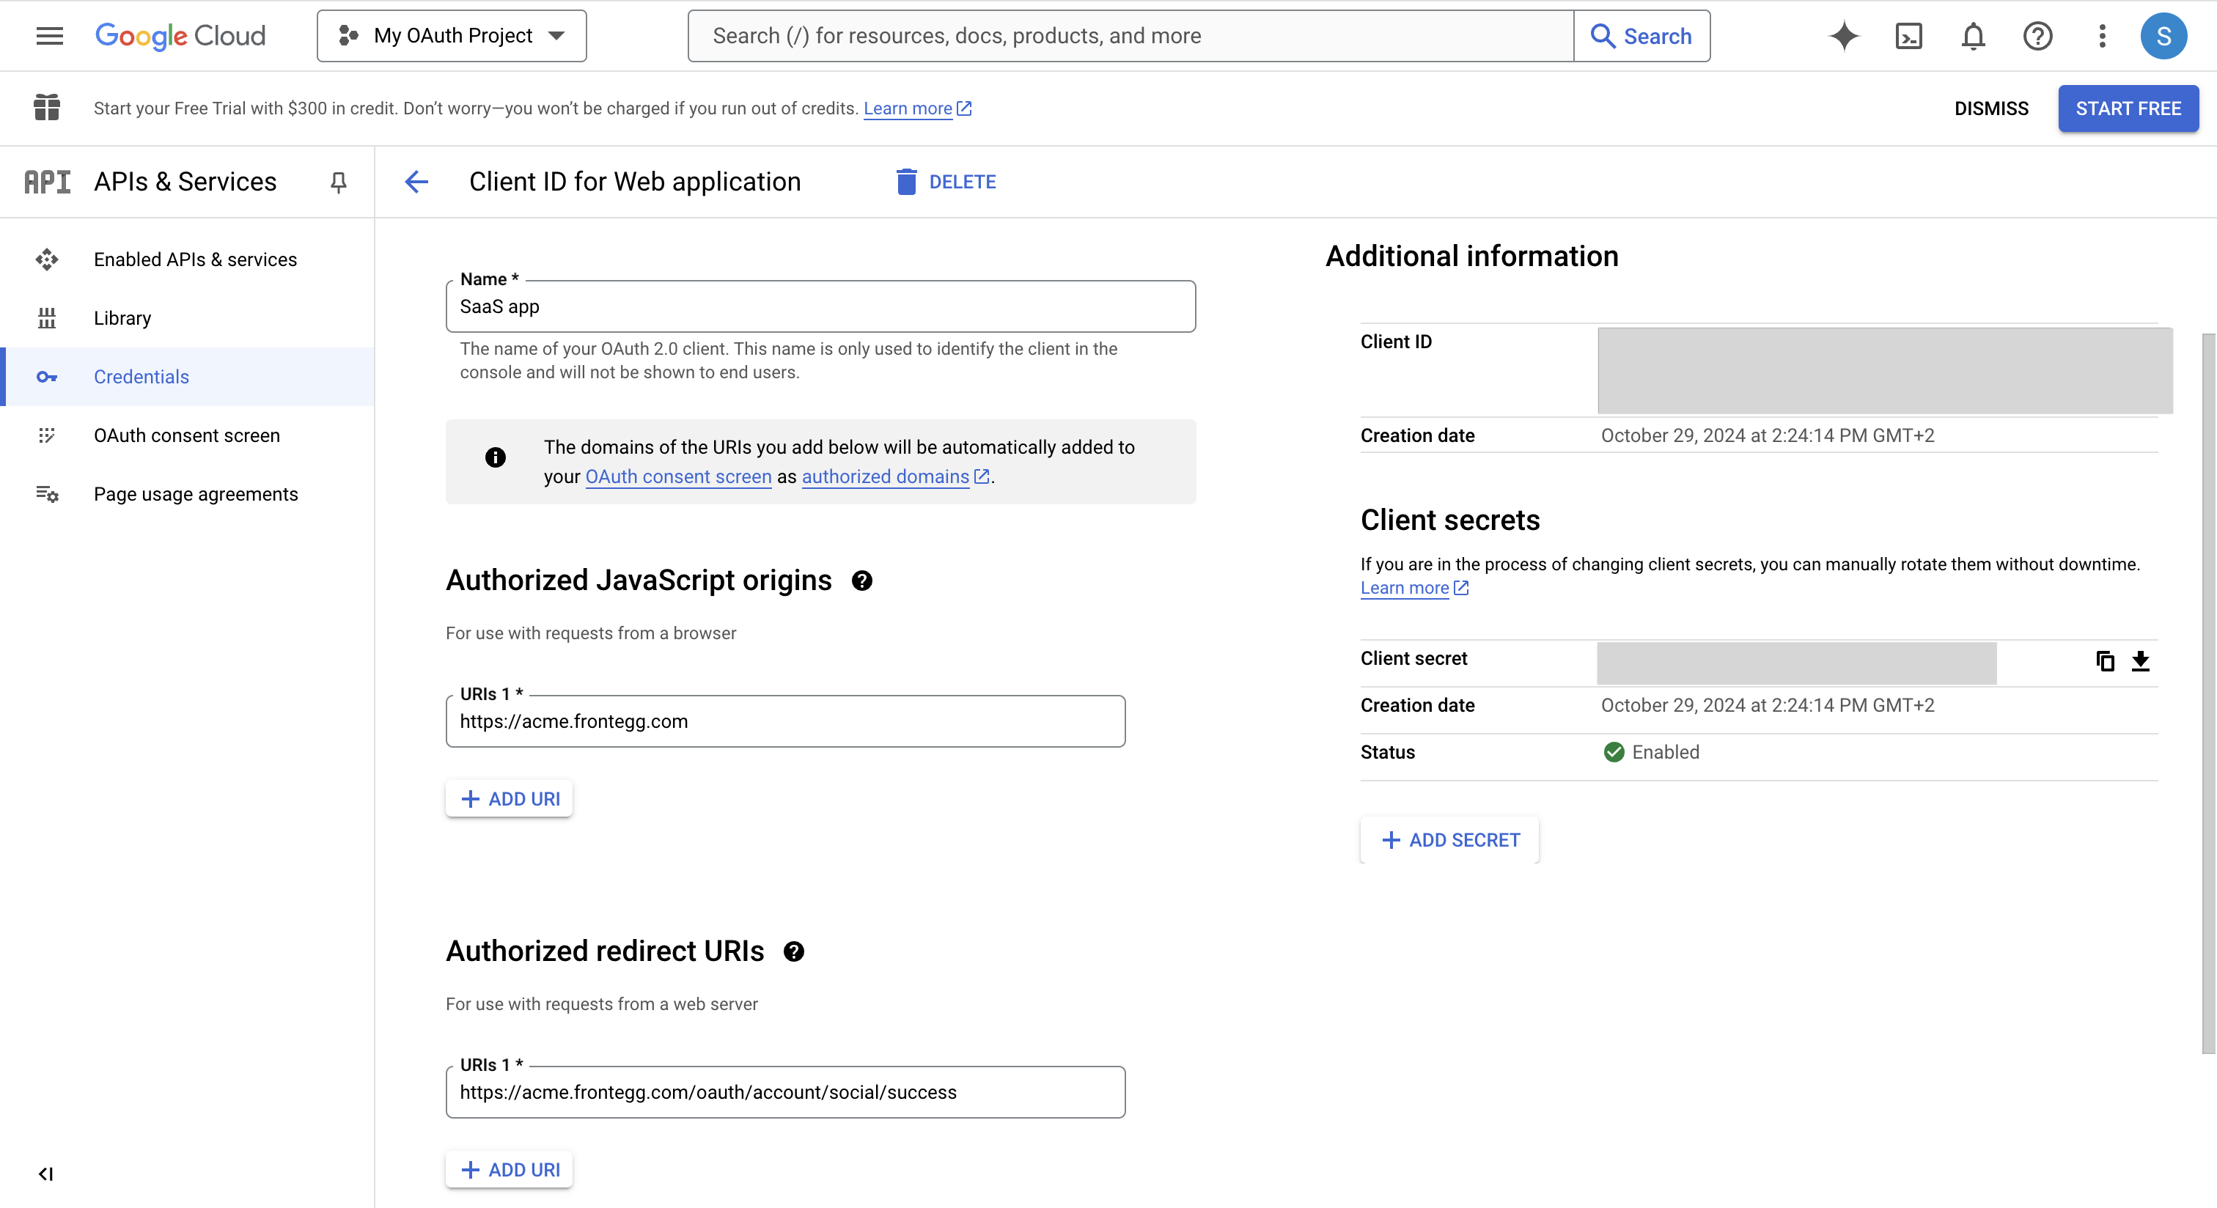Click help icon beside Authorized redirect URIs
Viewport: 2217px width, 1208px height.
coord(793,951)
